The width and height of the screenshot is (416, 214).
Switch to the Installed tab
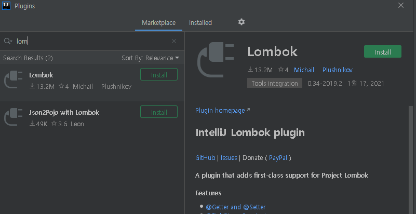[200, 22]
